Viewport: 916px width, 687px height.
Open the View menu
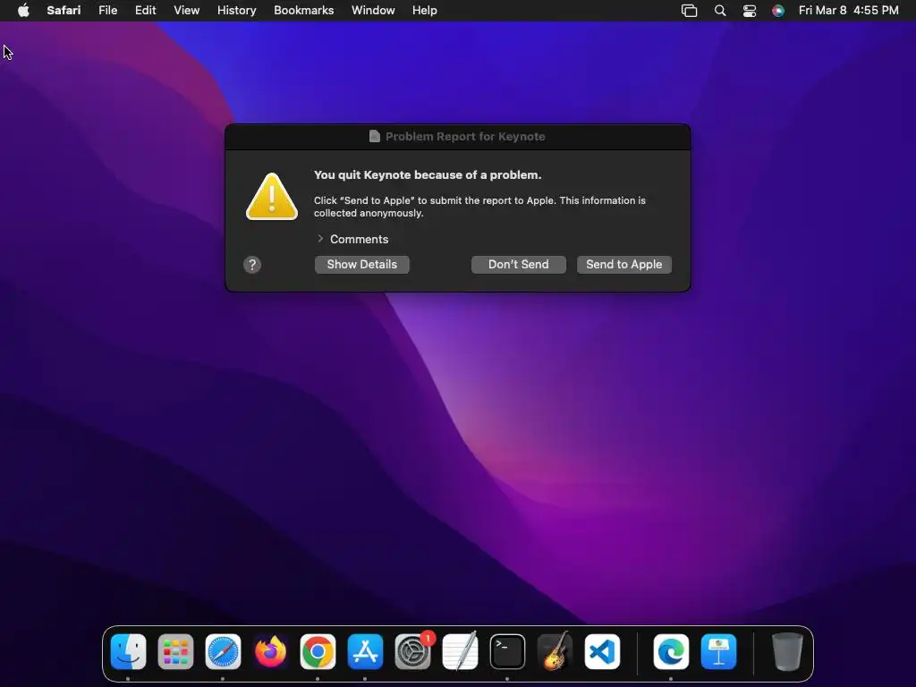click(x=186, y=10)
